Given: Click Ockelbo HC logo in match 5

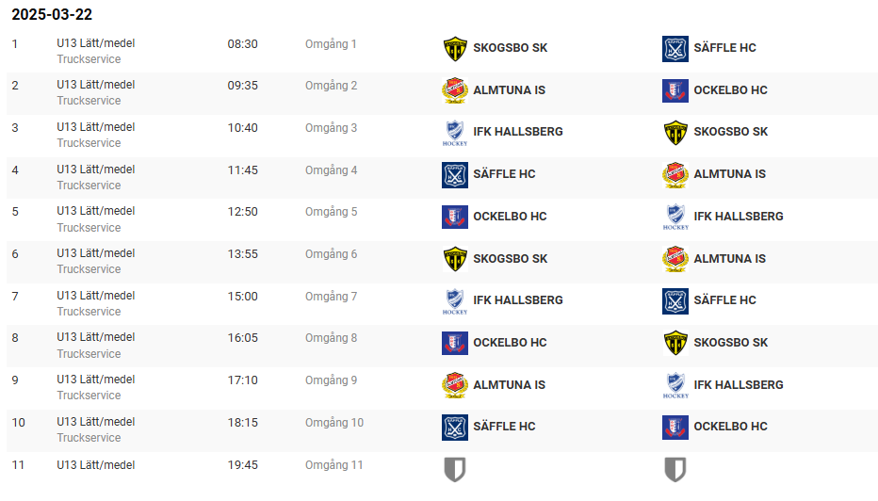Looking at the screenshot, I should pos(455,217).
